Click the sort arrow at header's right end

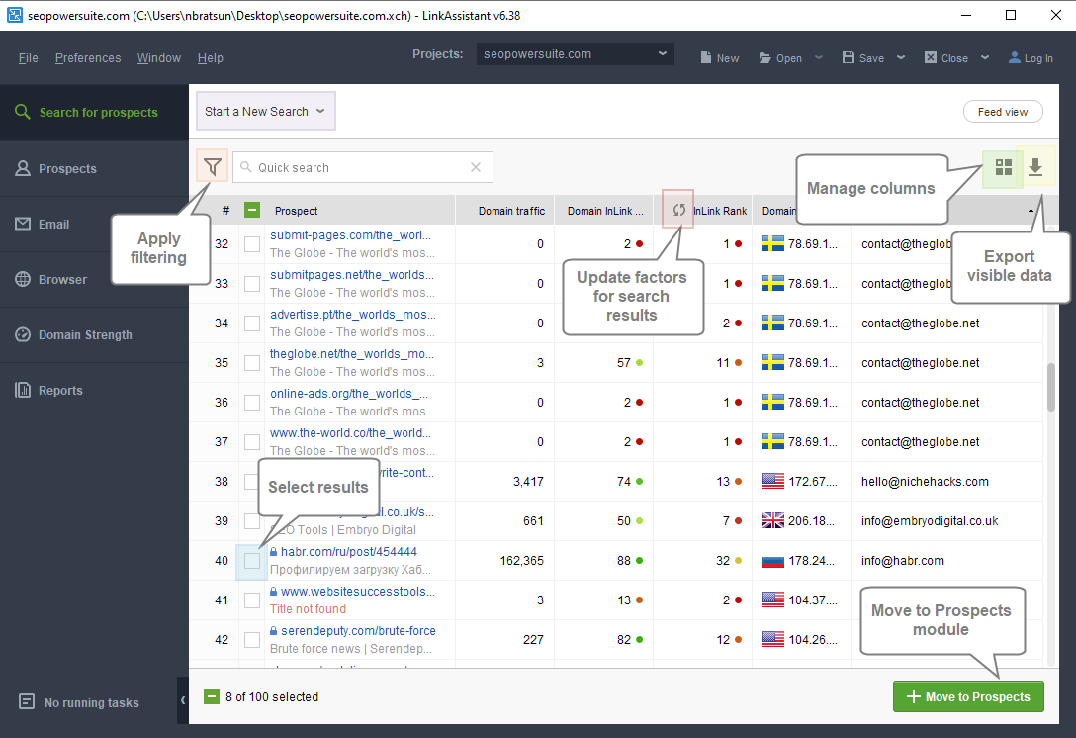point(1031,210)
